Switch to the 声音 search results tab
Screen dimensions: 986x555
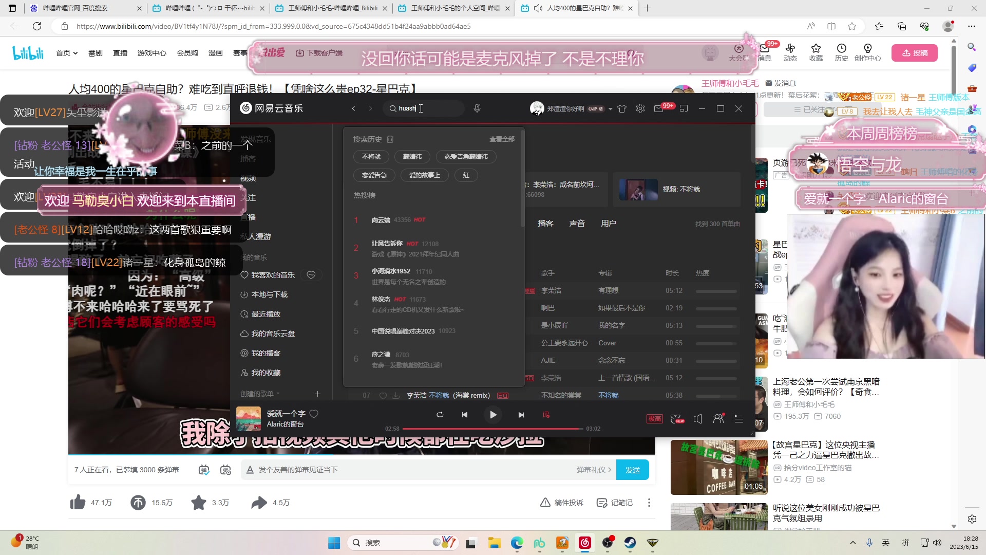[577, 224]
